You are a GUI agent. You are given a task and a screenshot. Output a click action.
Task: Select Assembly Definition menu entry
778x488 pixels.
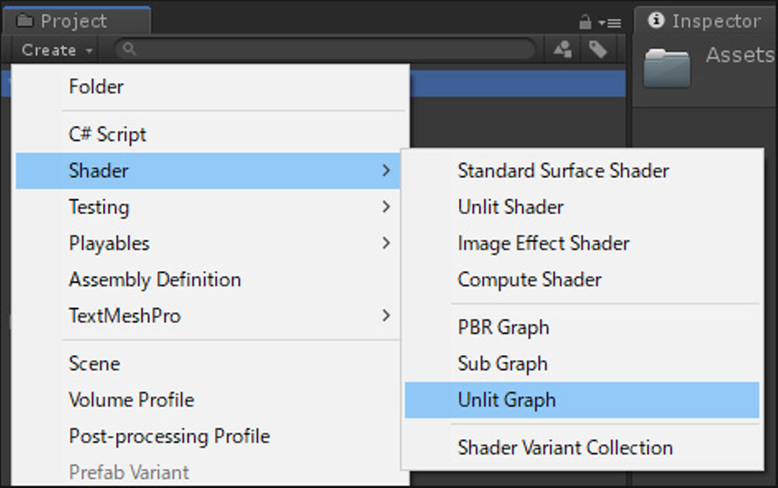[x=208, y=280]
